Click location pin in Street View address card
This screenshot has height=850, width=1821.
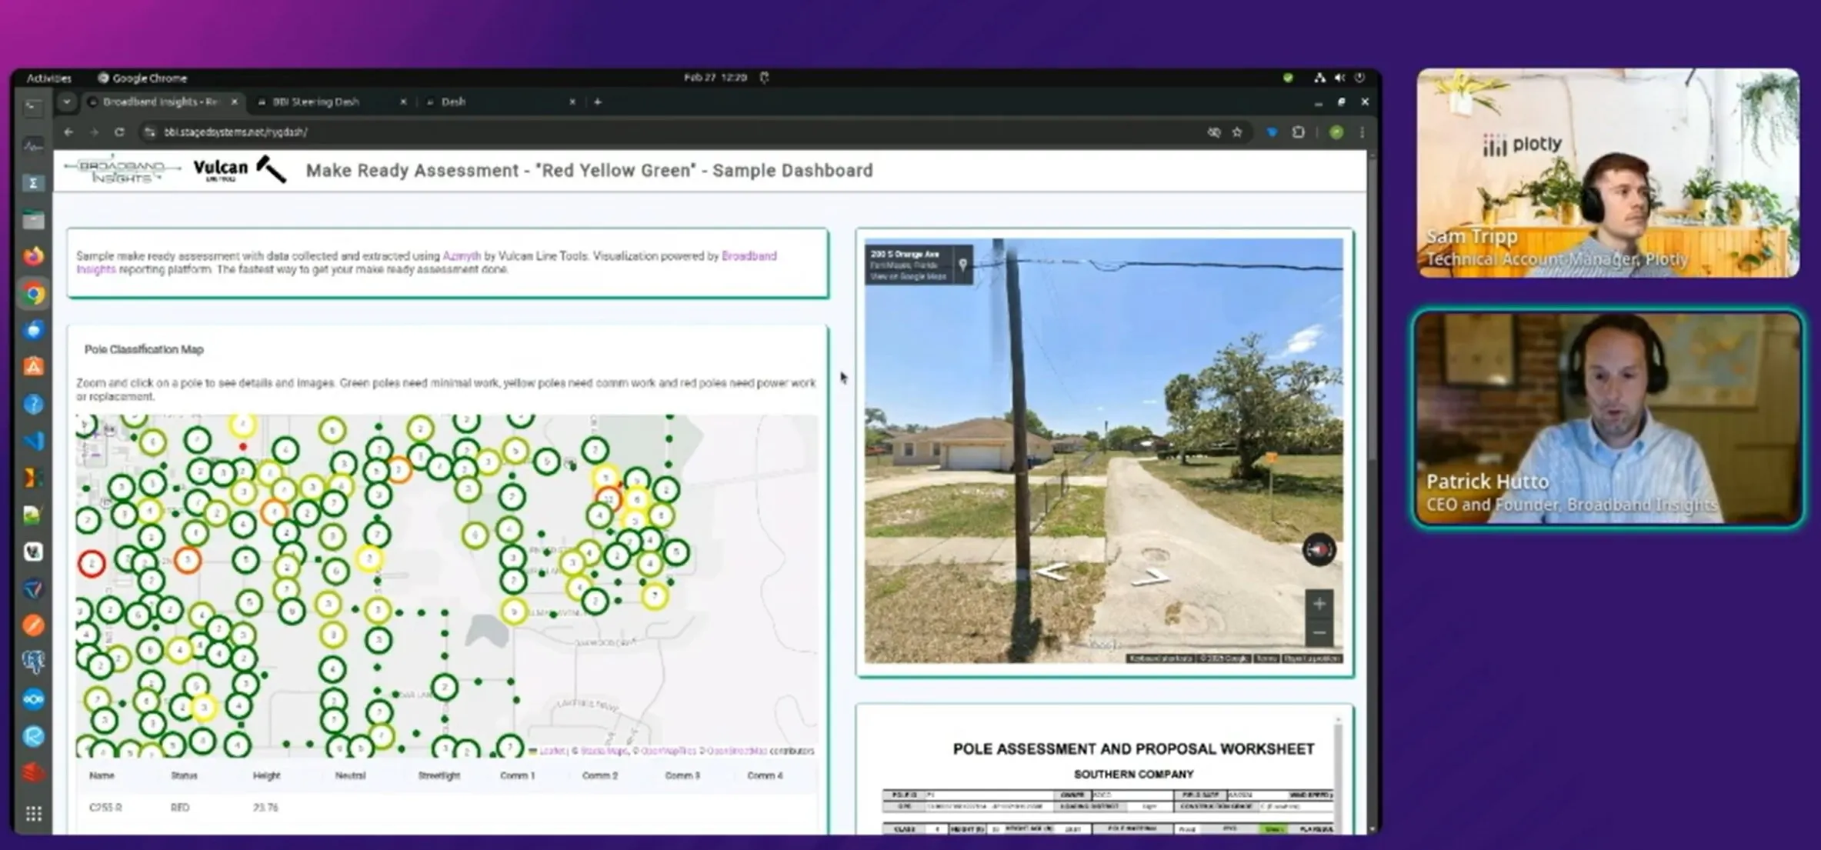coord(962,265)
